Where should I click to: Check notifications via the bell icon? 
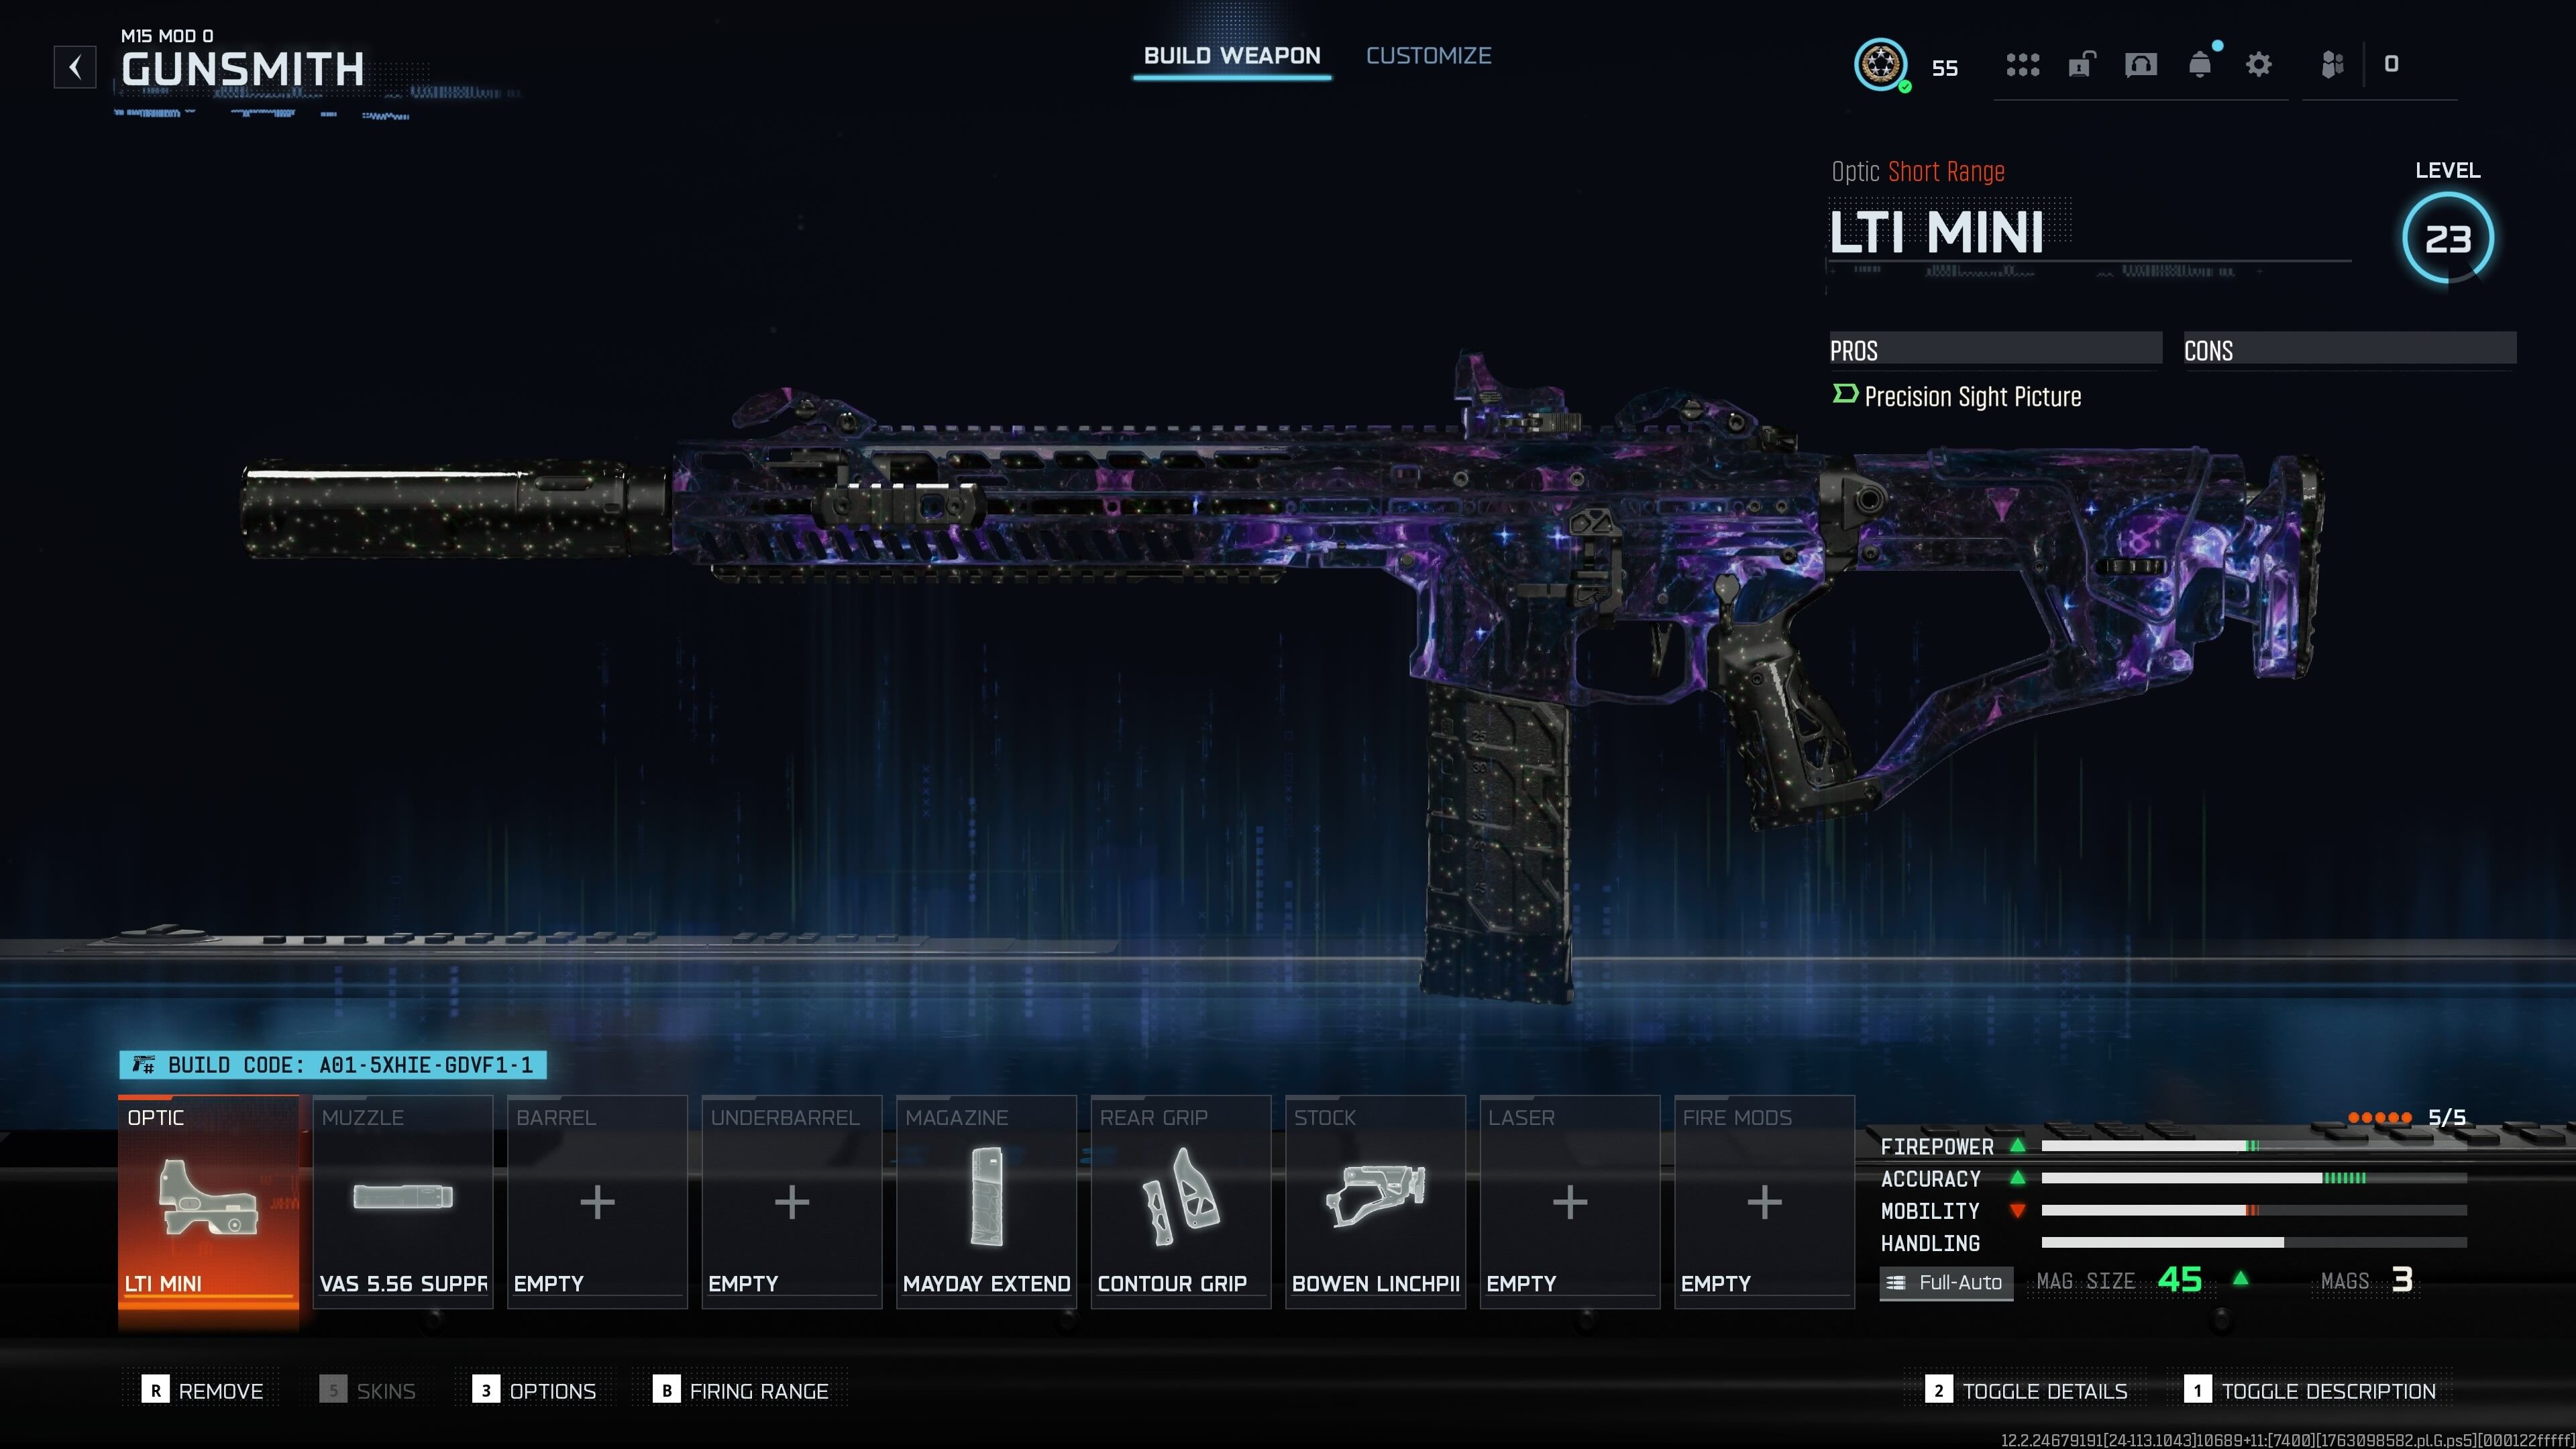pyautogui.click(x=2199, y=65)
